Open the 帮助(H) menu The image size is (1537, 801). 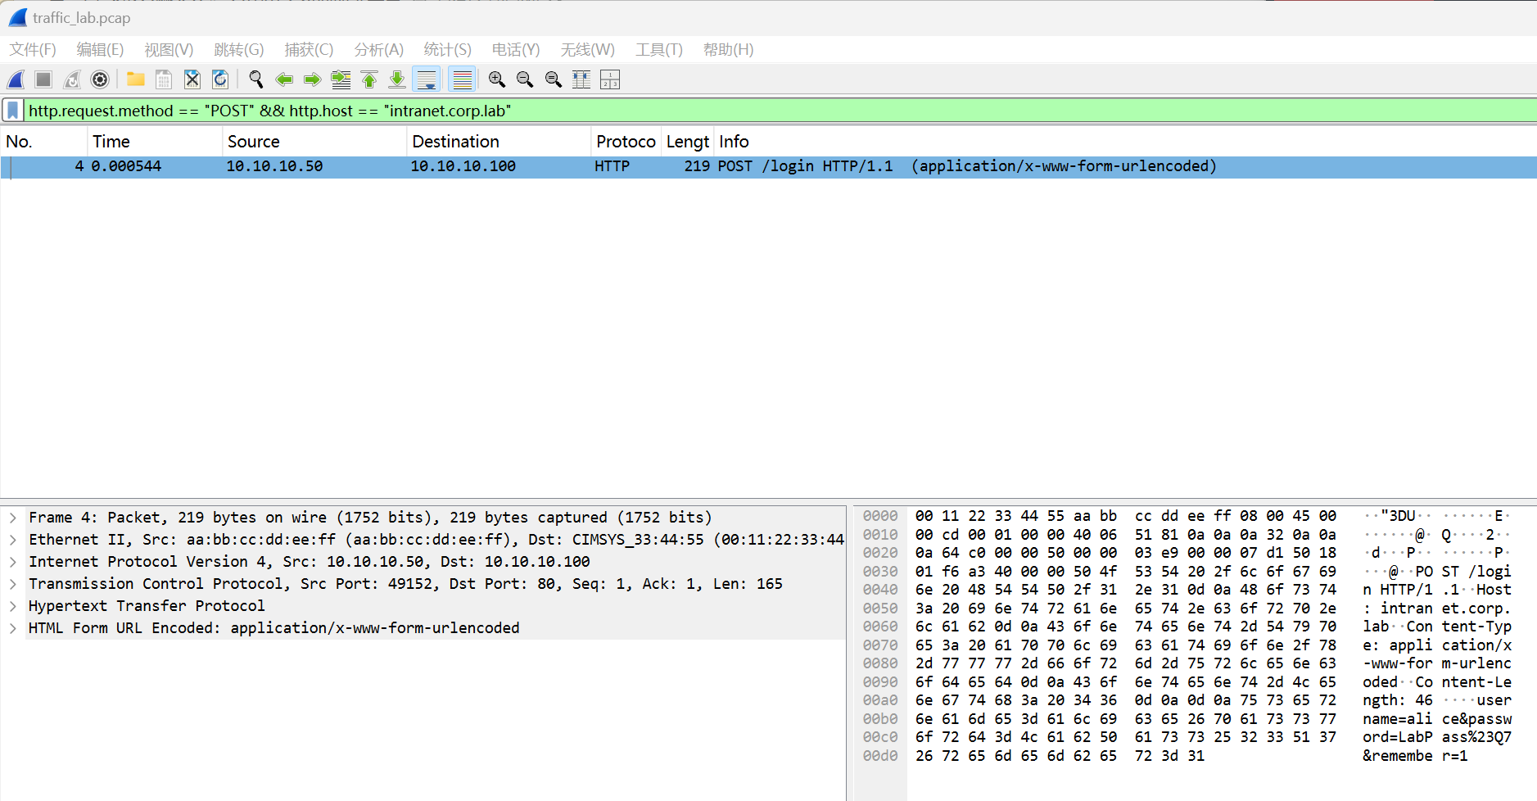point(728,50)
